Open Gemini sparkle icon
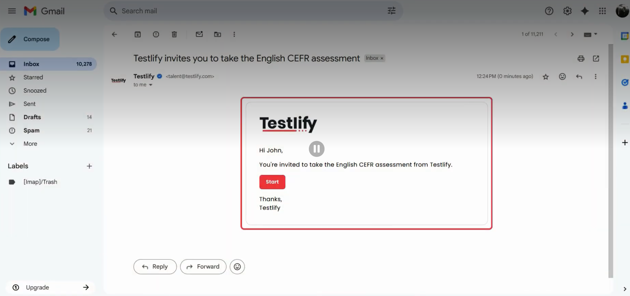The width and height of the screenshot is (630, 296). [x=585, y=11]
